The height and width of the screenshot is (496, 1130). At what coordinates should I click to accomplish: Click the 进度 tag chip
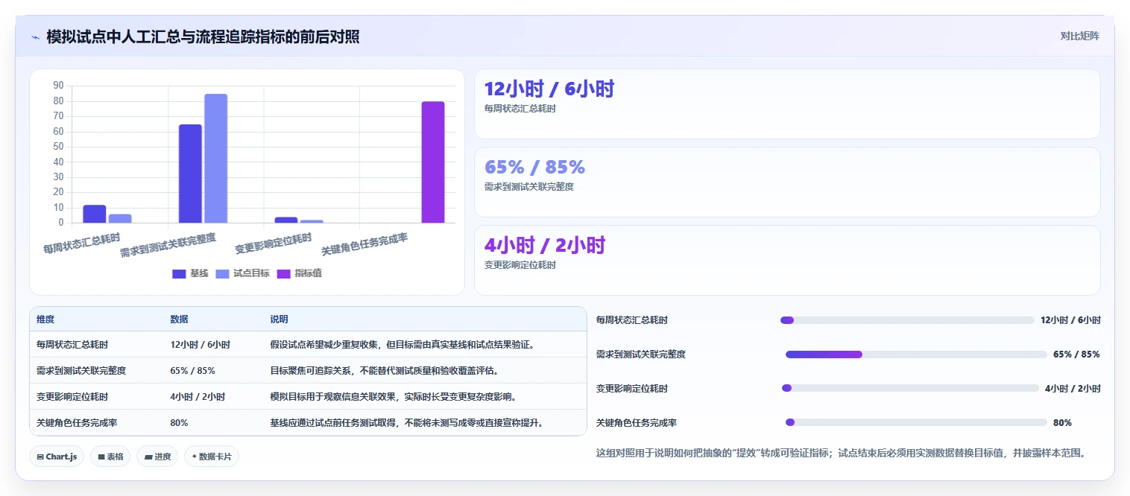tap(157, 457)
